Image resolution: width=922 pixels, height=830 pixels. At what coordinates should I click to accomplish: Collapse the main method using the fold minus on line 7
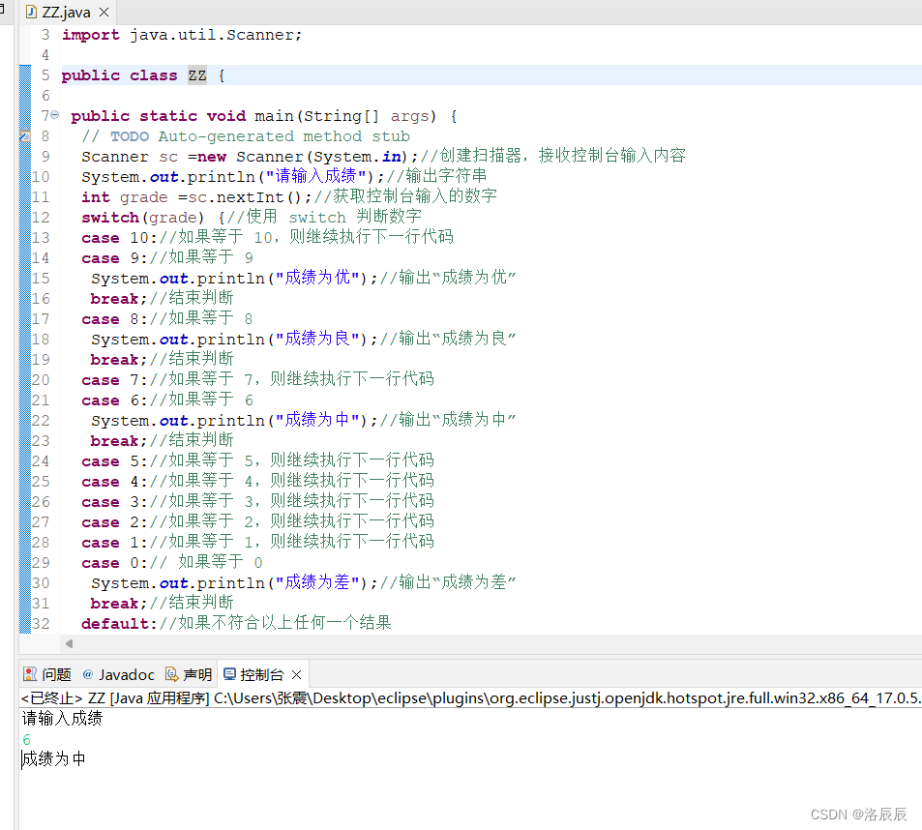pyautogui.click(x=53, y=115)
